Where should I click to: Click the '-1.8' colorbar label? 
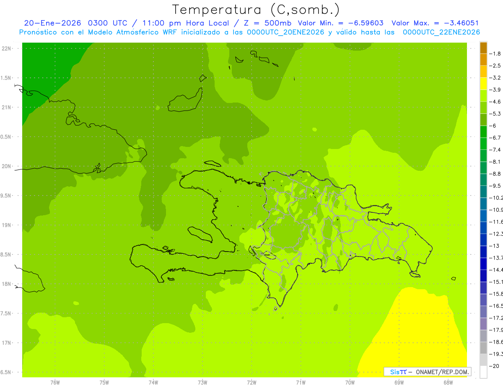tap(495, 54)
